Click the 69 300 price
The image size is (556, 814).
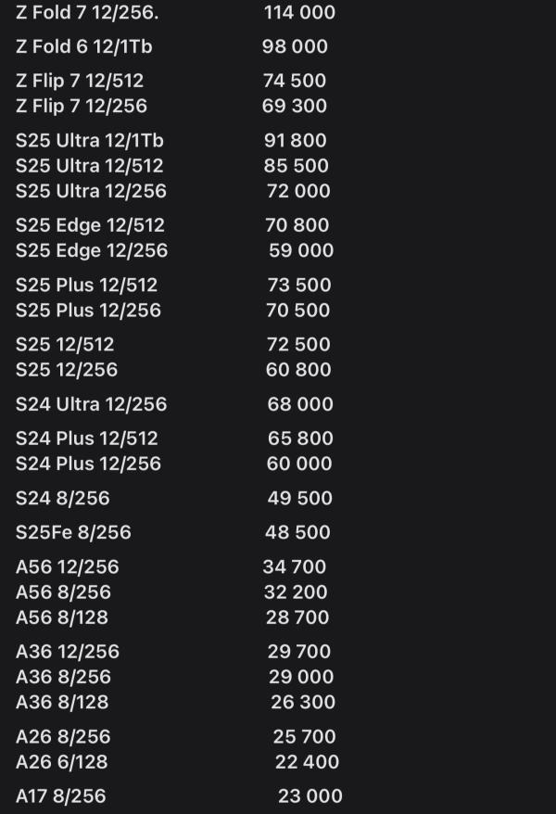pyautogui.click(x=295, y=107)
